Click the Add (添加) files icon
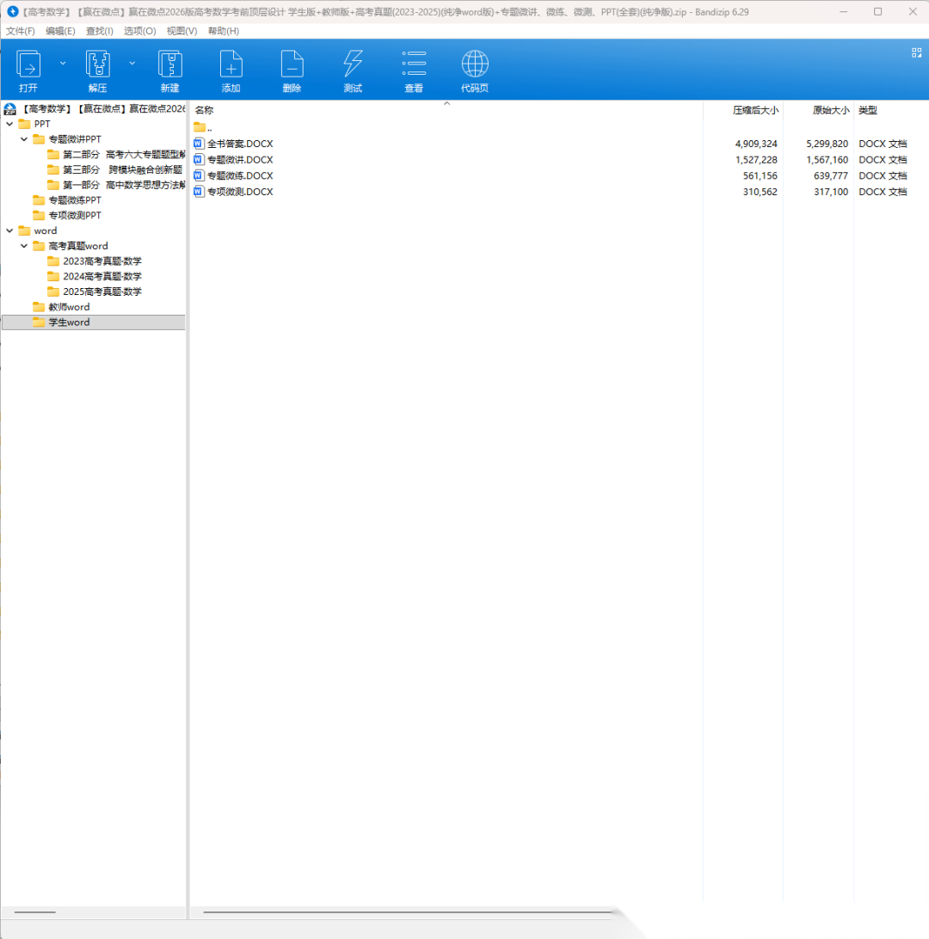This screenshot has height=939, width=929. point(231,65)
